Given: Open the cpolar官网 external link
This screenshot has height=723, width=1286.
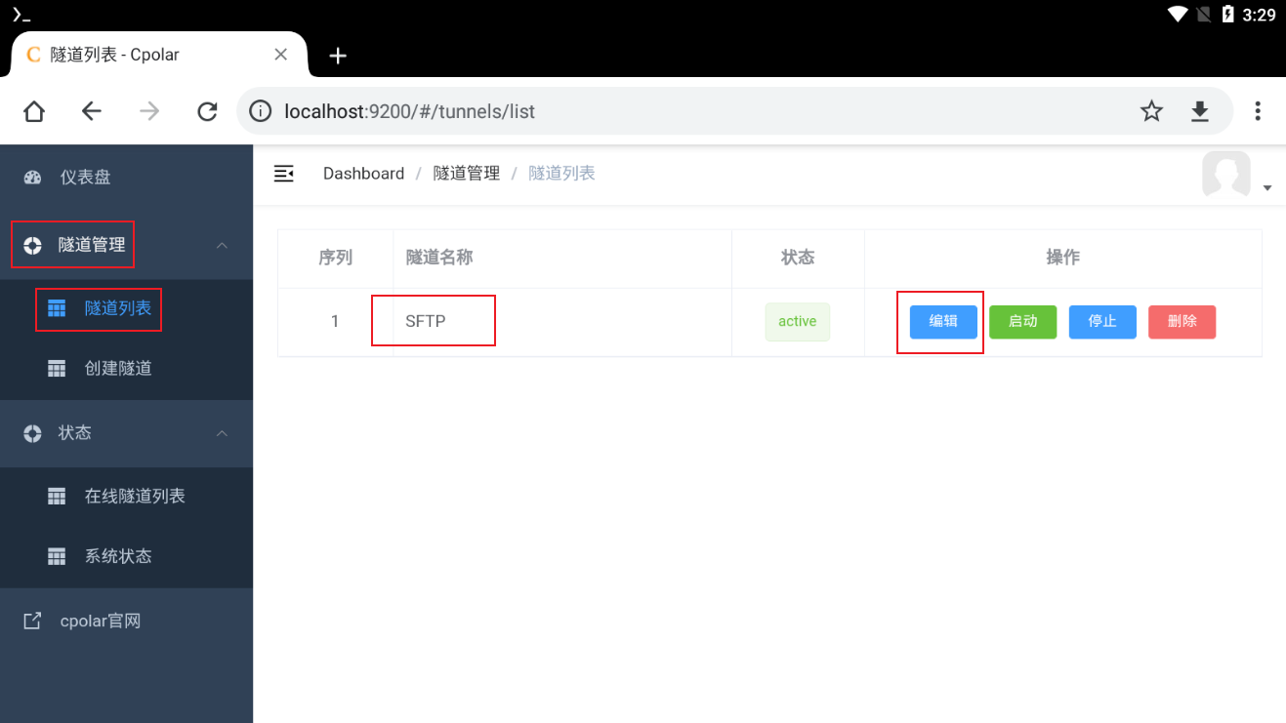Looking at the screenshot, I should (x=126, y=621).
